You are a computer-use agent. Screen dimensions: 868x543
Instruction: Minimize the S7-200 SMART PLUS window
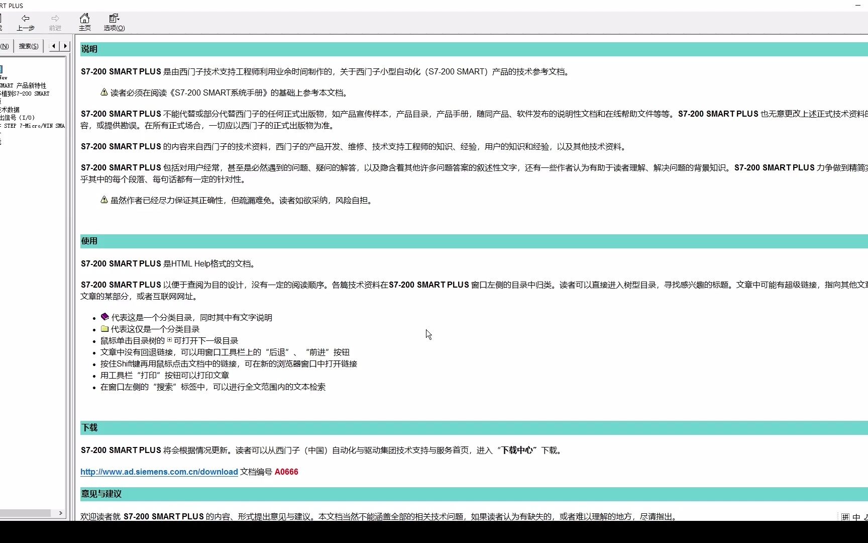(x=858, y=6)
